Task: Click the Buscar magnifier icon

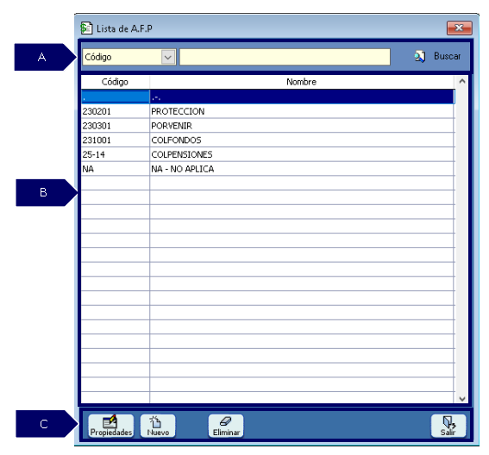Action: (420, 57)
